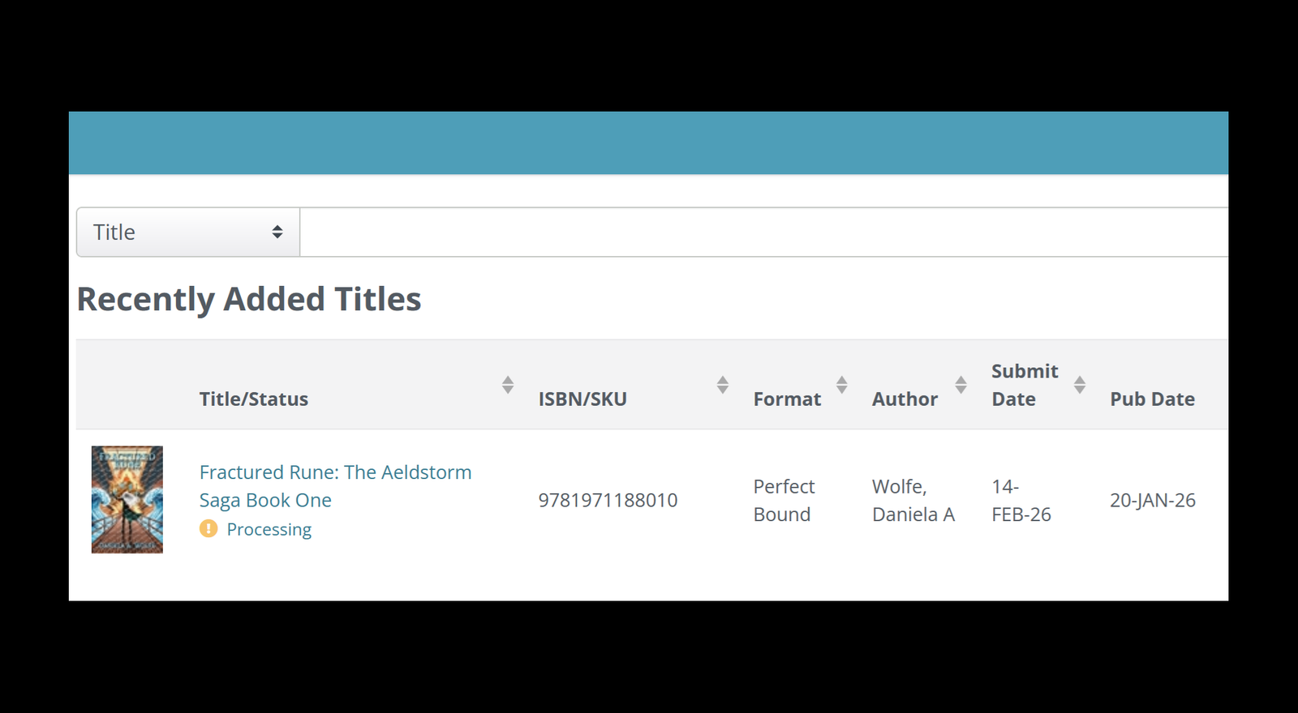Sort by Author using its sort arrows

(961, 385)
